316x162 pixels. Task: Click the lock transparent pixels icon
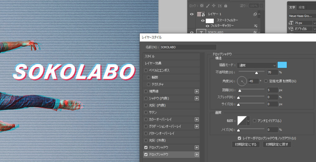[202, 6]
